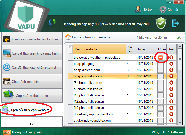
Task: Select Lịch sử truy cập website menu
Action: (x=32, y=110)
